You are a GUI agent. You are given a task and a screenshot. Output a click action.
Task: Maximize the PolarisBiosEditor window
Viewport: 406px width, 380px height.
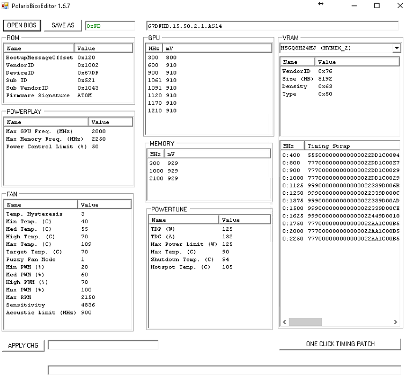377,6
